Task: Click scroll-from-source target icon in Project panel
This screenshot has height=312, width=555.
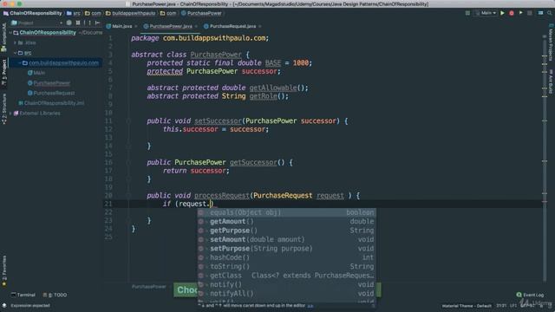Action: pyautogui.click(x=69, y=23)
